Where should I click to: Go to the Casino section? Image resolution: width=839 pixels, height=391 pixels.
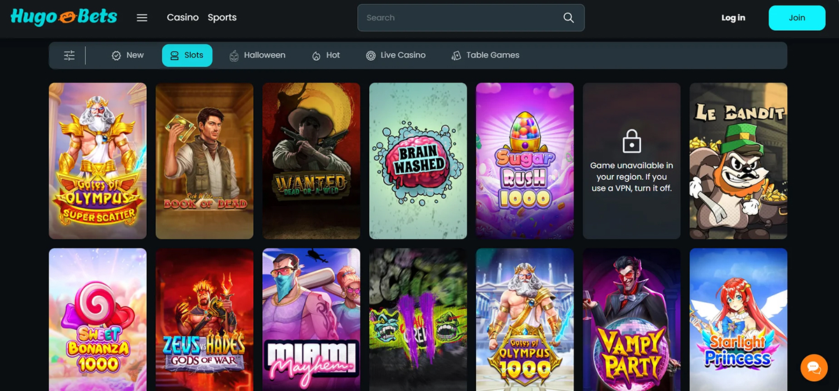point(182,17)
